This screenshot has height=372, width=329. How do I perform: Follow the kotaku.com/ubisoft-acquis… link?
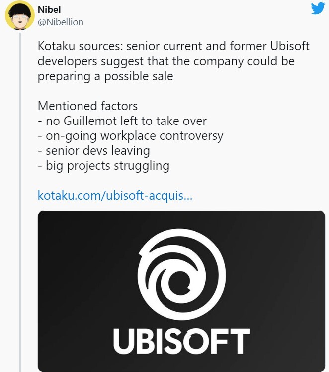click(115, 195)
